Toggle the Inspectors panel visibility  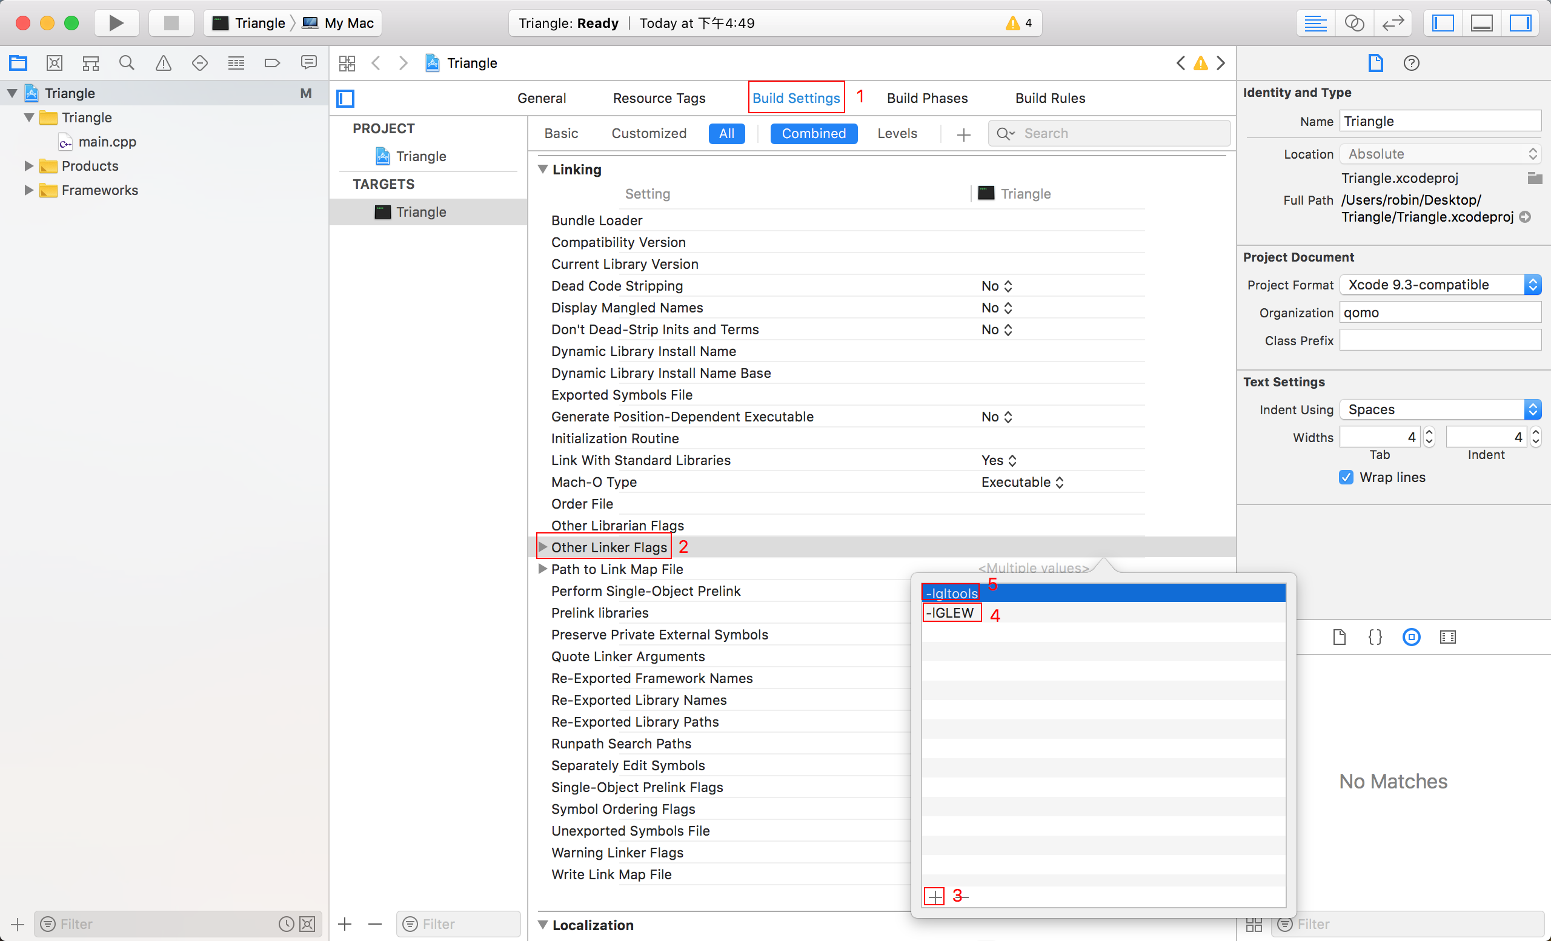pyautogui.click(x=1520, y=23)
